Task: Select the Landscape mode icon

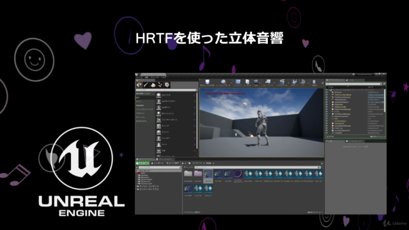Action: (153, 85)
